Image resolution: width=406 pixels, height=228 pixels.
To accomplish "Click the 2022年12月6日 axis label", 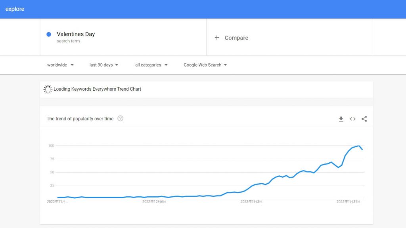I will tap(154, 201).
